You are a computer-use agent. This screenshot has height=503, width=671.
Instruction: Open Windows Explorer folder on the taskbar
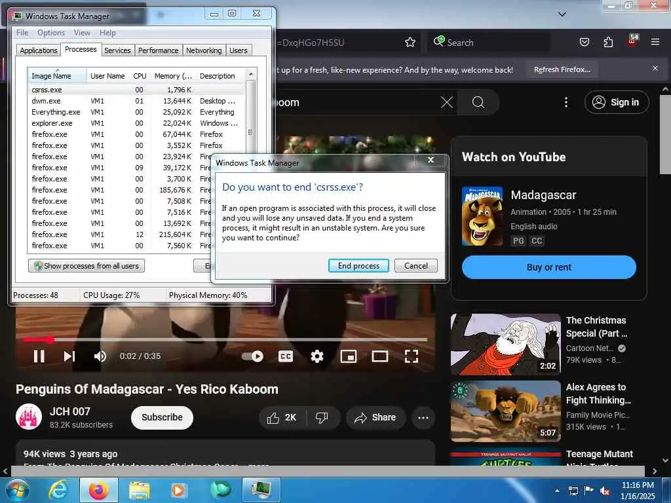click(140, 490)
